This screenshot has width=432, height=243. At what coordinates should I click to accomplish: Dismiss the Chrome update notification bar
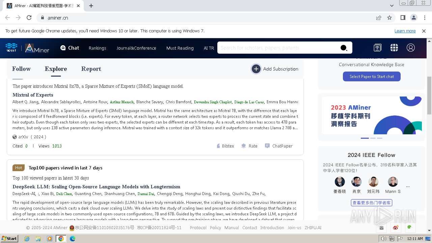coord(424,31)
